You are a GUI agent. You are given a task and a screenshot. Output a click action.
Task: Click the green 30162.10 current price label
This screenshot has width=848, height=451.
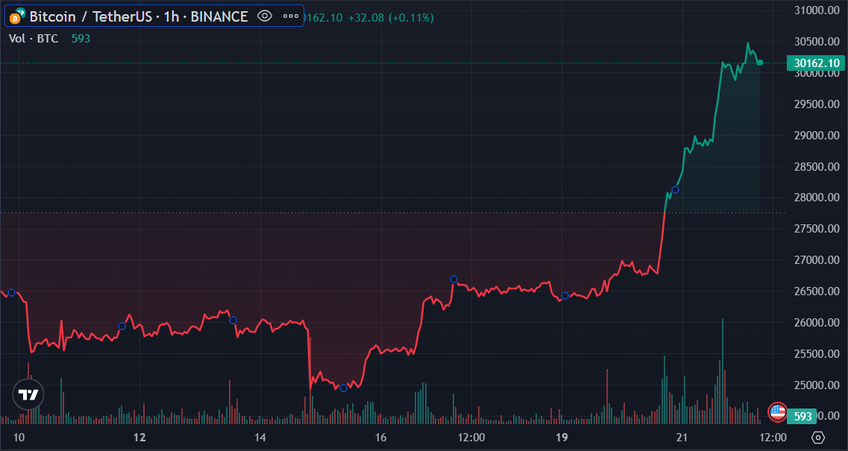click(x=816, y=63)
